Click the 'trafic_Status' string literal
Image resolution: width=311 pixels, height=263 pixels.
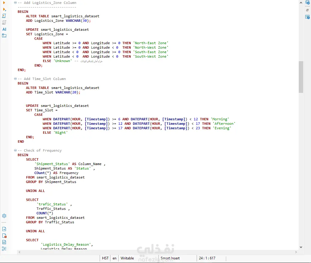click(x=52, y=204)
